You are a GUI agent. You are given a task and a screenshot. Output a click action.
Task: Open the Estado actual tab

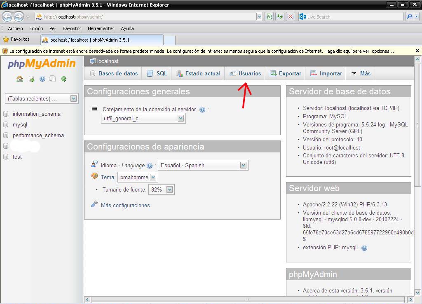[198, 73]
